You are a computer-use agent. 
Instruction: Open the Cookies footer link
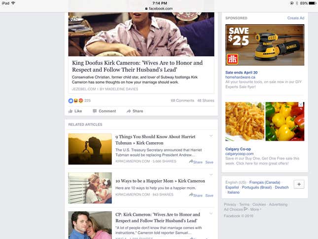click(x=259, y=204)
